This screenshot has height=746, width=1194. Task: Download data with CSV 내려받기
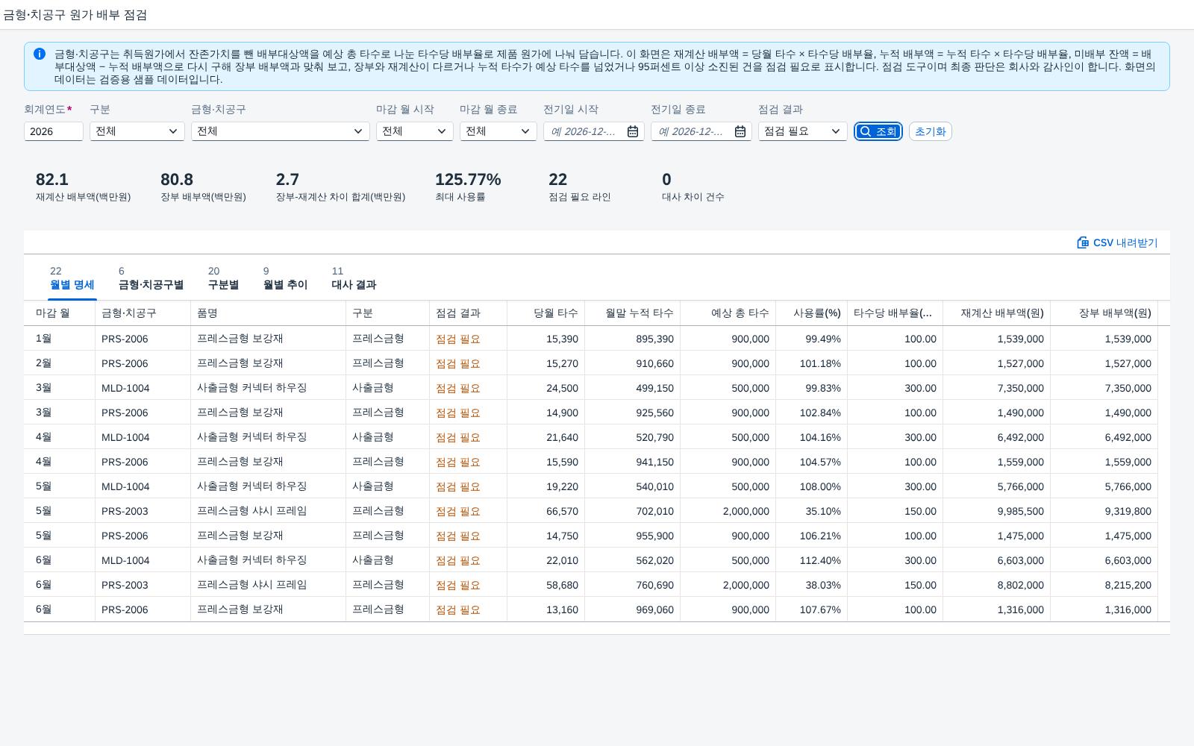[1117, 242]
